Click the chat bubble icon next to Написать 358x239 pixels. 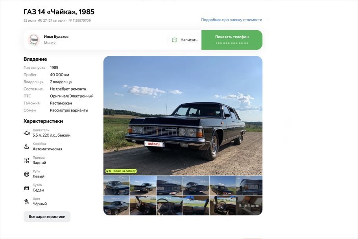pos(174,40)
